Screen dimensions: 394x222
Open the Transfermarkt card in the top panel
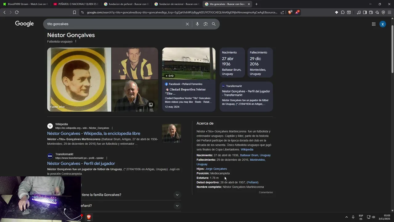(x=246, y=97)
